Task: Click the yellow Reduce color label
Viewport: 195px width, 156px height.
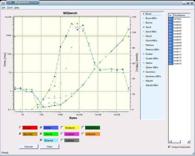Action: (x=72, y=128)
